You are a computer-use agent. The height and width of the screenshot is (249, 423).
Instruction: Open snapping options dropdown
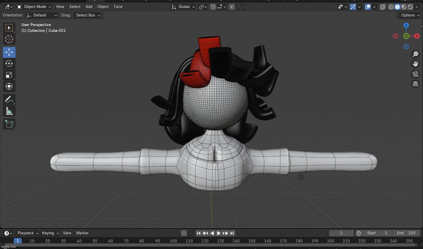coord(222,7)
